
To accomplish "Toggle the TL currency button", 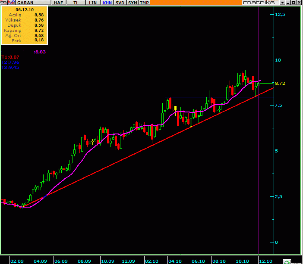I will 76,3.
